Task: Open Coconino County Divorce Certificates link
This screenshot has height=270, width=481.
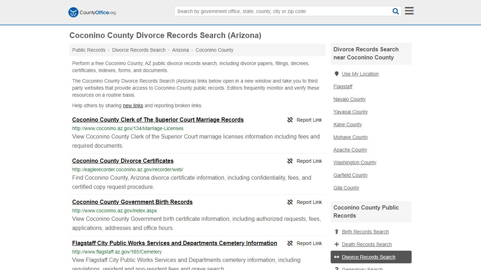Action: (123, 161)
